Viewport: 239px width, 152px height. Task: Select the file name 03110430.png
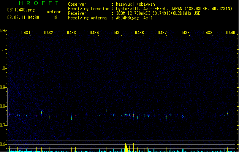pyautogui.click(x=21, y=10)
